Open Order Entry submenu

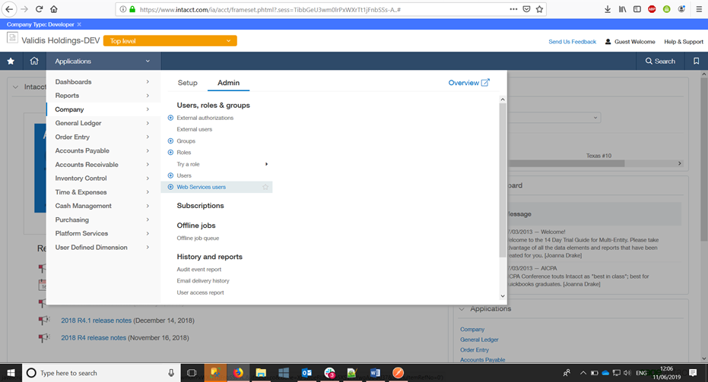(x=103, y=137)
